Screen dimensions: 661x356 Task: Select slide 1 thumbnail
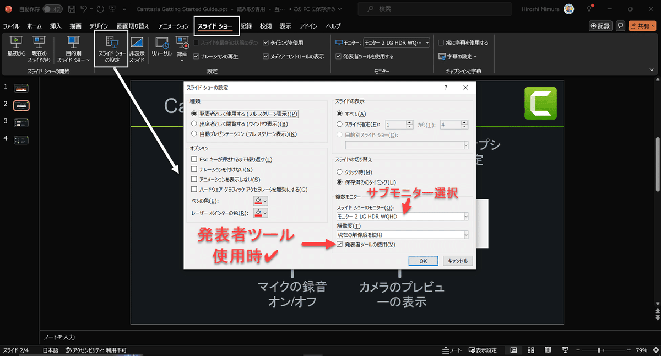click(x=21, y=88)
